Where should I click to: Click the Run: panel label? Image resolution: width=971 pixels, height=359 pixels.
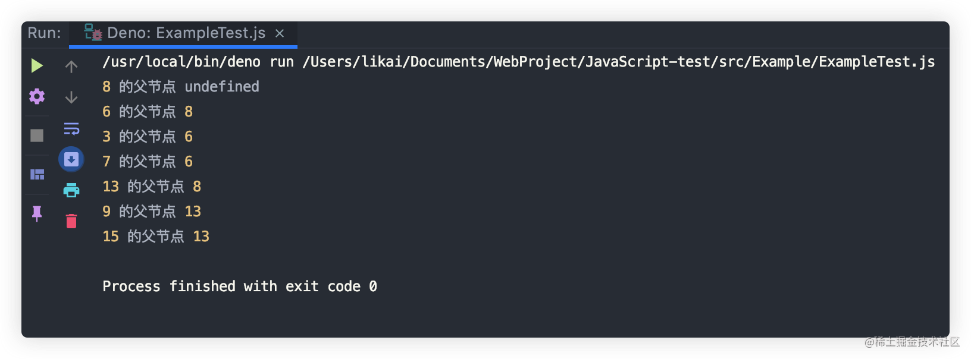(x=45, y=33)
